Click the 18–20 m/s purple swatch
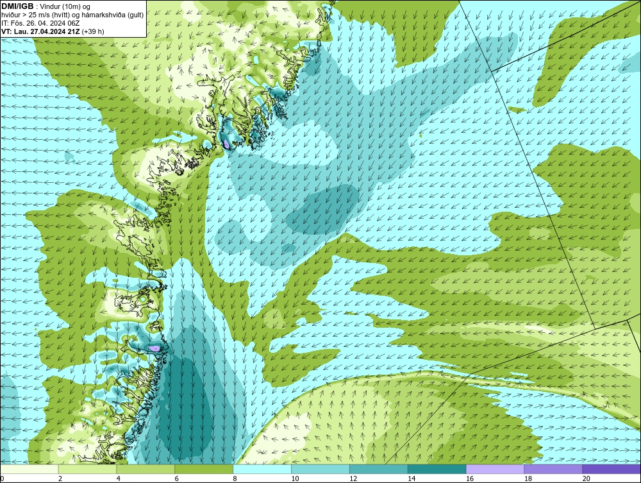The height and width of the screenshot is (483, 641). click(554, 469)
